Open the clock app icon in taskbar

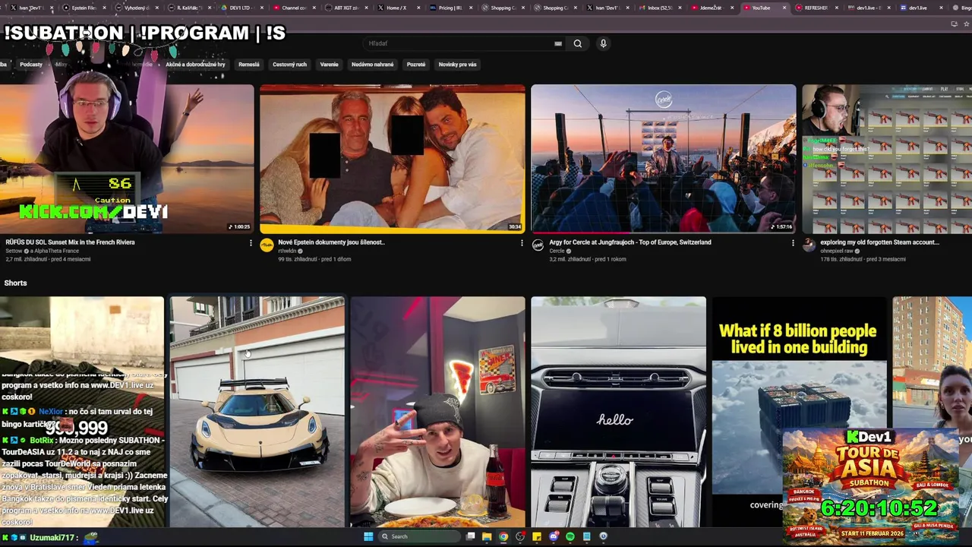(604, 536)
